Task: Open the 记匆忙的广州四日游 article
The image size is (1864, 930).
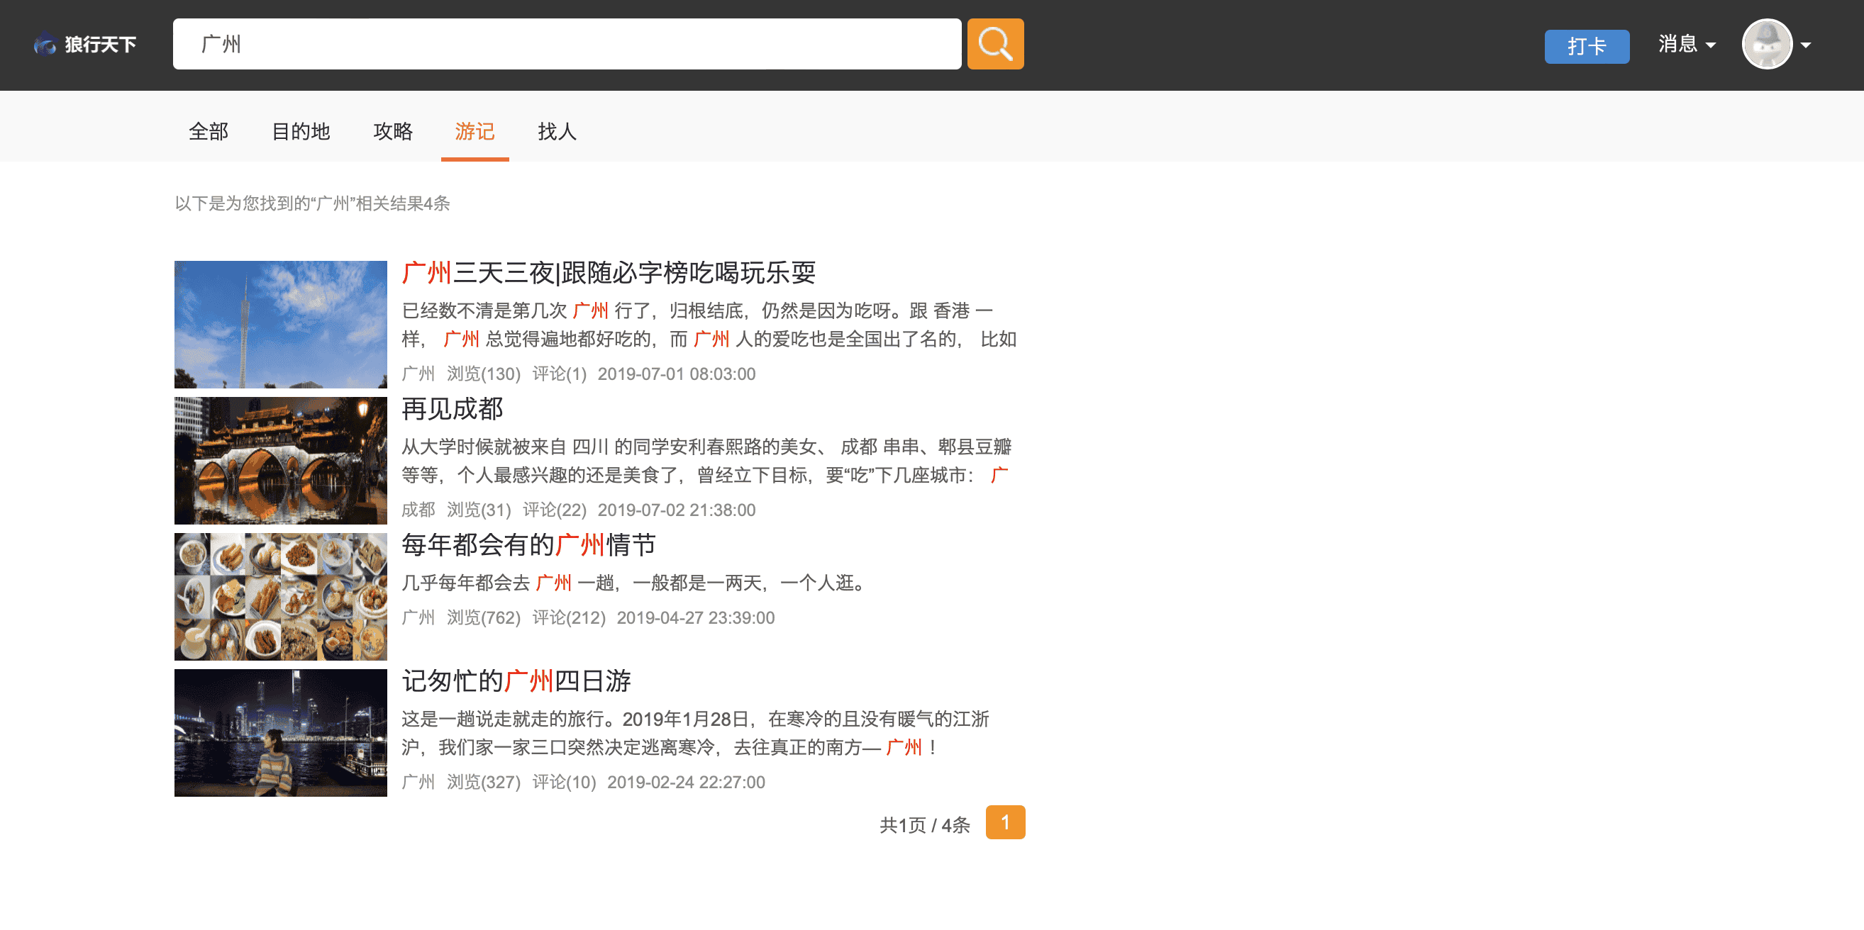Action: click(516, 680)
